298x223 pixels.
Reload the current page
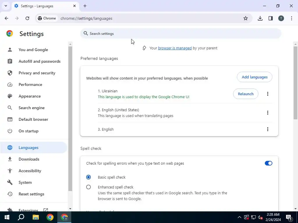coord(27,18)
